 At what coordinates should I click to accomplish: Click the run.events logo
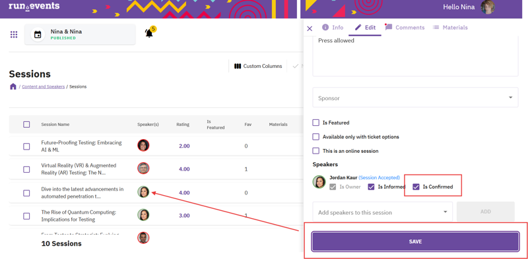click(x=34, y=6)
